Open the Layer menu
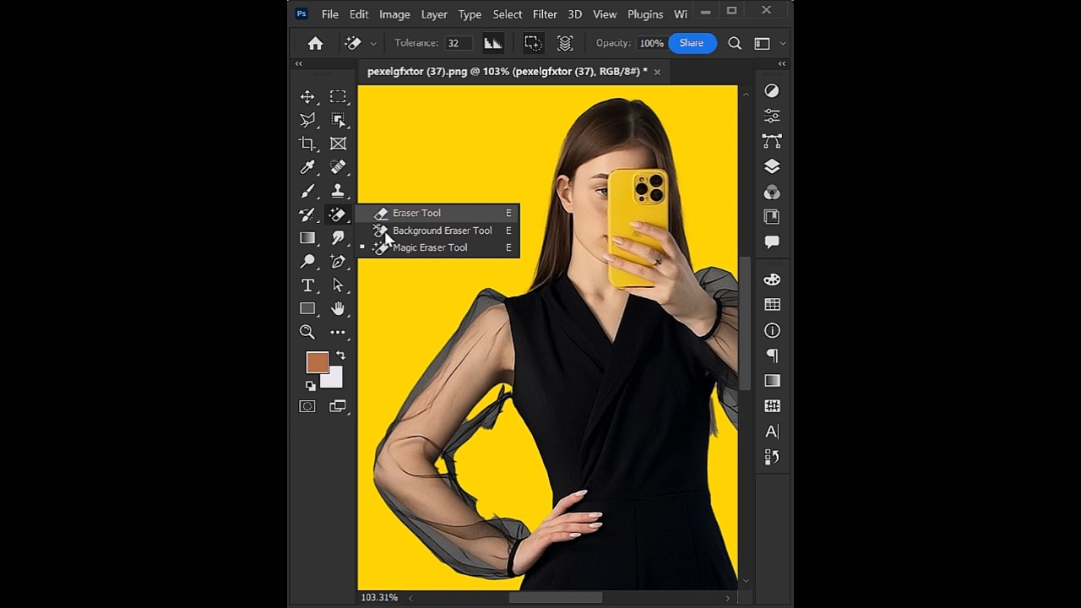The height and width of the screenshot is (608, 1081). (434, 14)
